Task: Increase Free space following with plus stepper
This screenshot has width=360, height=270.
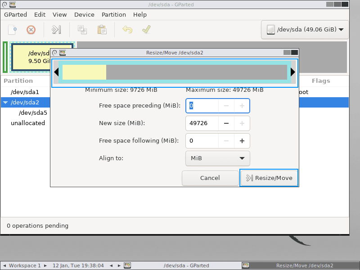Action: pos(242,140)
